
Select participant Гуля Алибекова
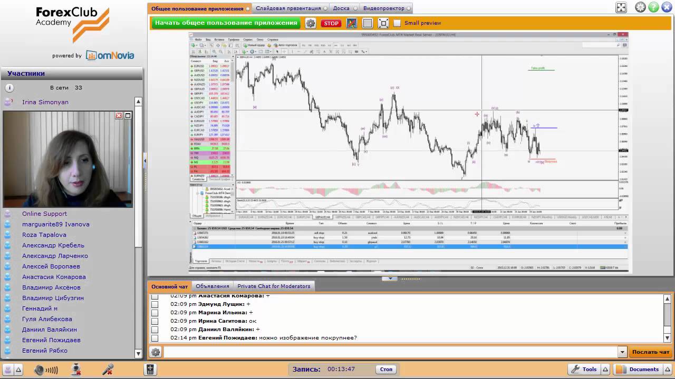pyautogui.click(x=47, y=319)
